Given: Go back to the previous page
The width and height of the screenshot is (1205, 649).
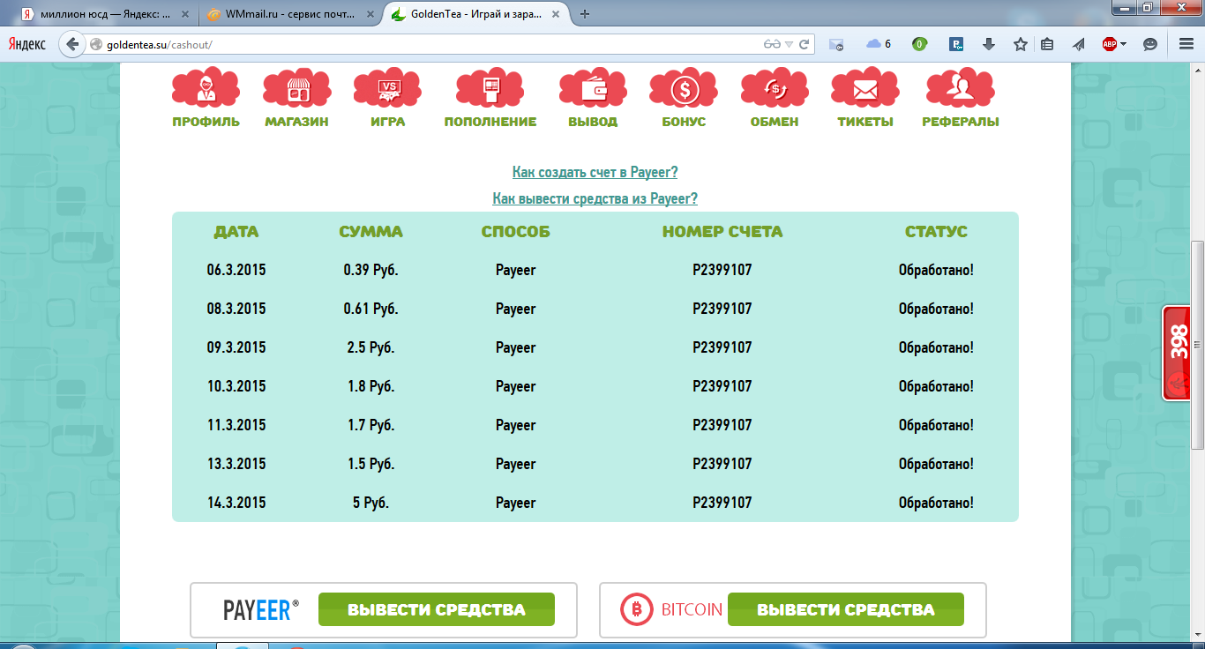Looking at the screenshot, I should coord(73,44).
